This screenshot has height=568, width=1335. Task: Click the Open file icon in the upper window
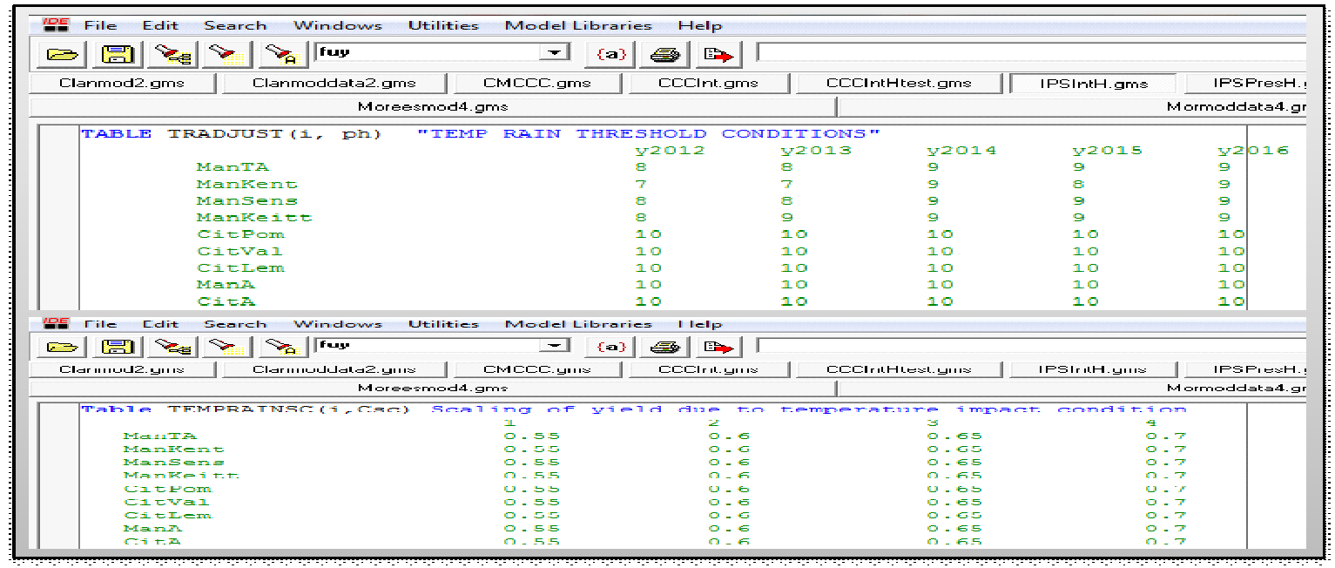(x=61, y=55)
